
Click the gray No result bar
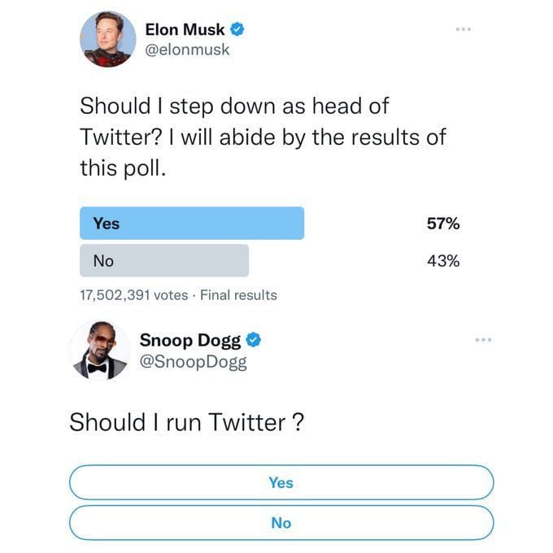(164, 260)
